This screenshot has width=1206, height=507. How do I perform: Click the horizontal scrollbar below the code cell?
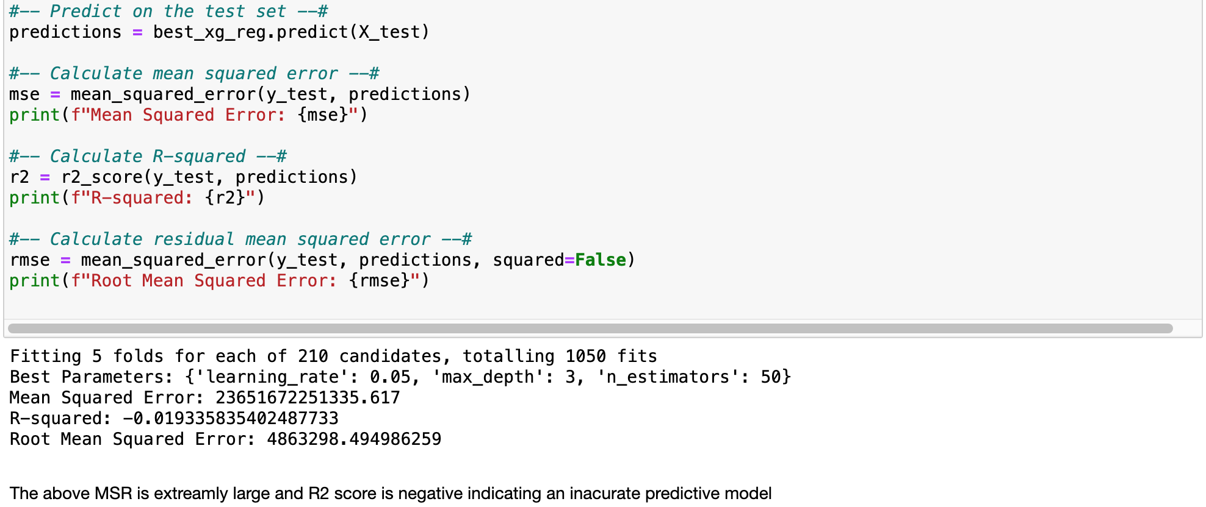pos(590,328)
